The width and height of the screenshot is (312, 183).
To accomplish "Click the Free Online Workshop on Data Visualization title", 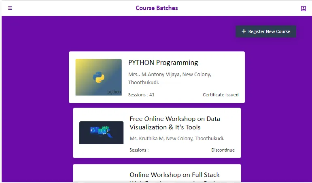I will [x=175, y=123].
